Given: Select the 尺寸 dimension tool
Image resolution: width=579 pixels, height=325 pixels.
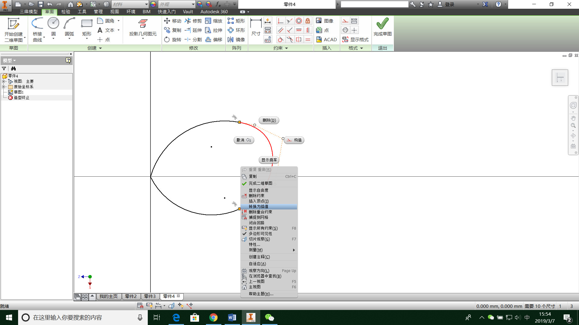Looking at the screenshot, I should [x=256, y=27].
